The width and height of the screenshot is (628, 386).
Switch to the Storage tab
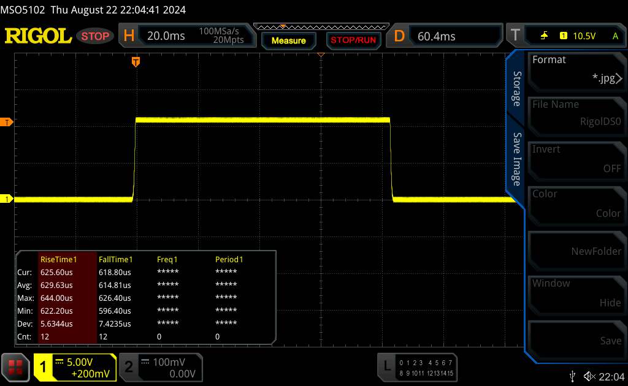click(517, 88)
